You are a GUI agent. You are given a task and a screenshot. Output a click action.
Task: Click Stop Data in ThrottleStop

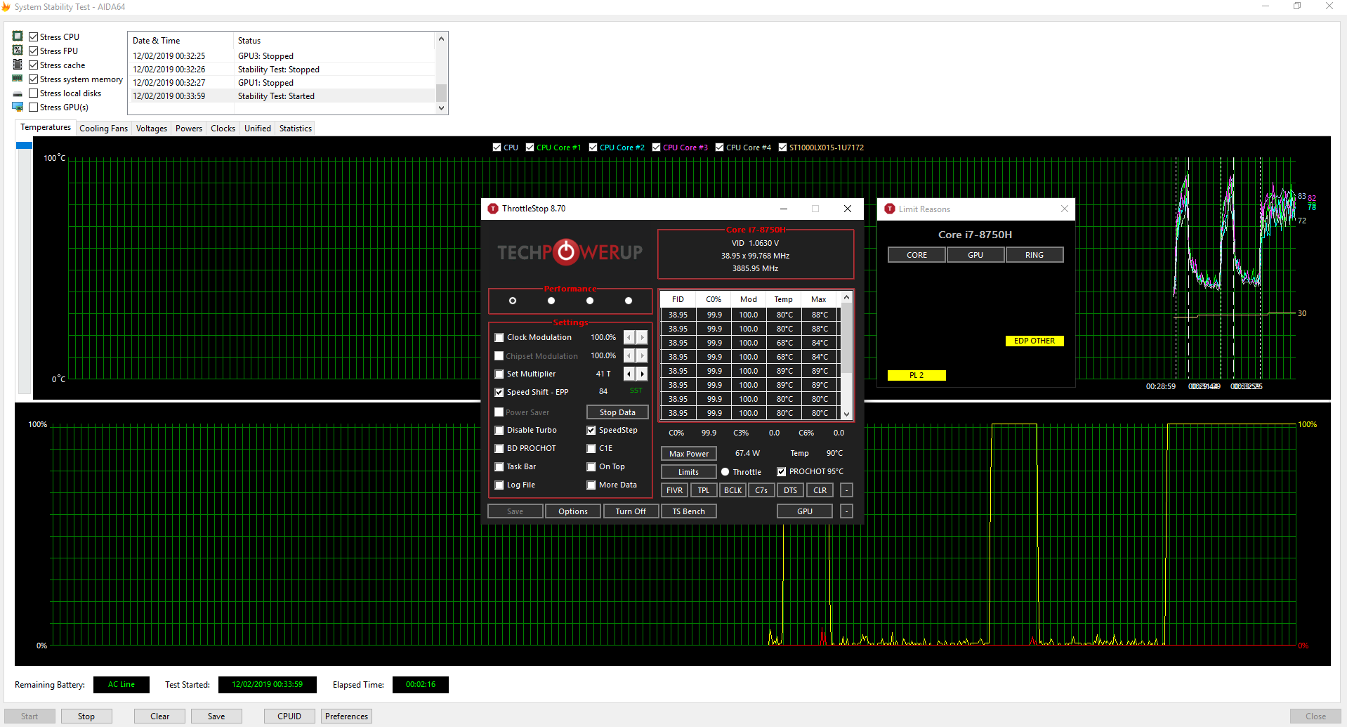point(617,412)
